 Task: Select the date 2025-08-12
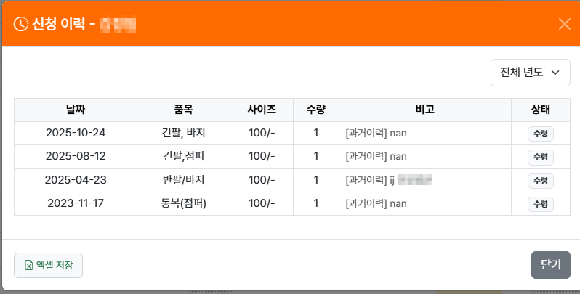[76, 156]
